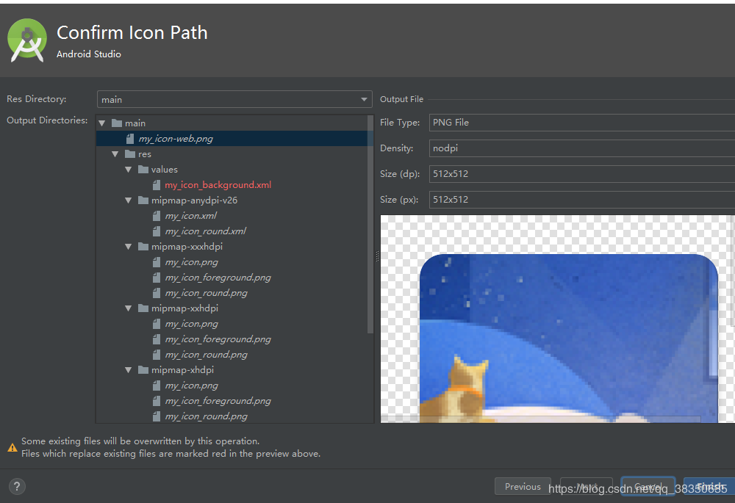Click the Density field nodpi

(x=581, y=148)
